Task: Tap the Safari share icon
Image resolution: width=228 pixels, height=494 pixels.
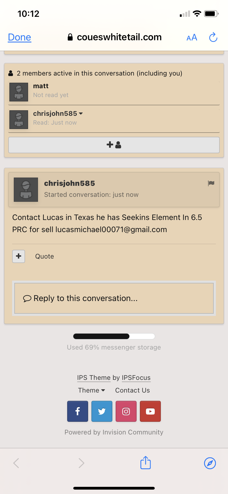Action: point(146,463)
